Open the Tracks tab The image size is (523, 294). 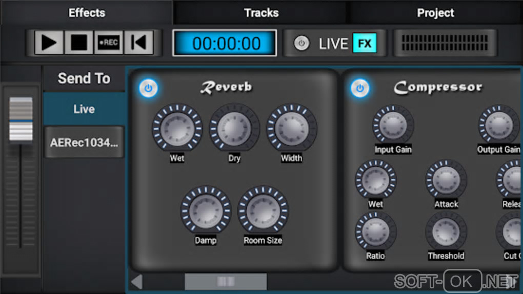click(x=261, y=13)
